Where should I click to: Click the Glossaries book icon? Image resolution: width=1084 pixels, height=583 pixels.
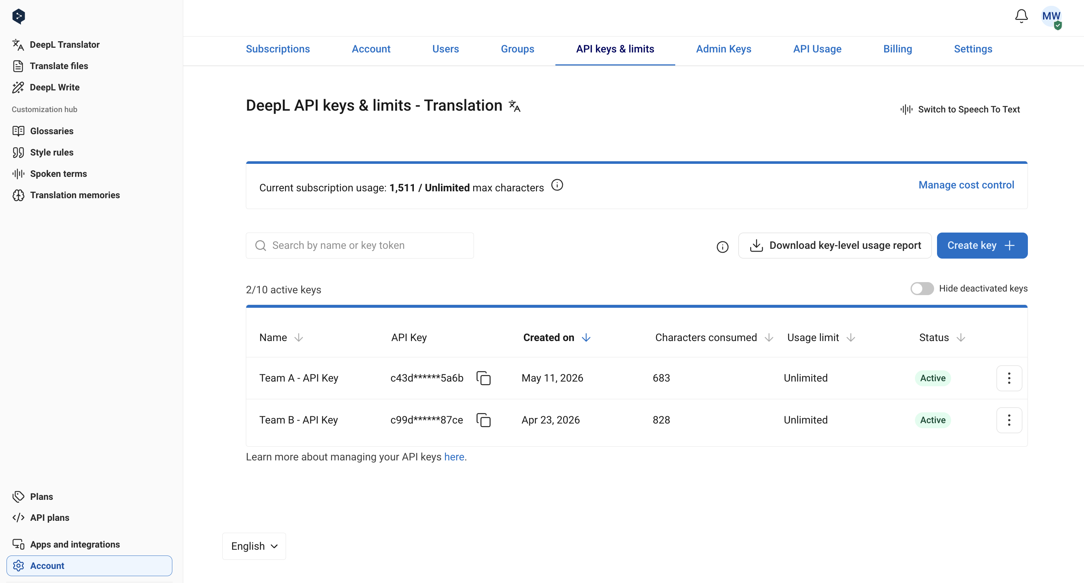point(18,131)
